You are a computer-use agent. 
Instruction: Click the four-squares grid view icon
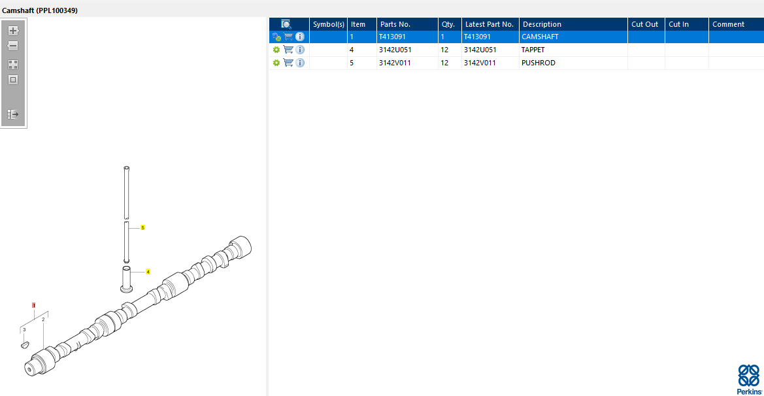13,64
